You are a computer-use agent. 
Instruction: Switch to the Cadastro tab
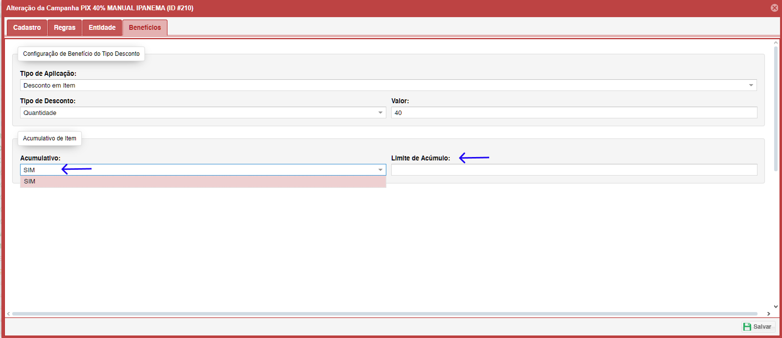(x=27, y=28)
